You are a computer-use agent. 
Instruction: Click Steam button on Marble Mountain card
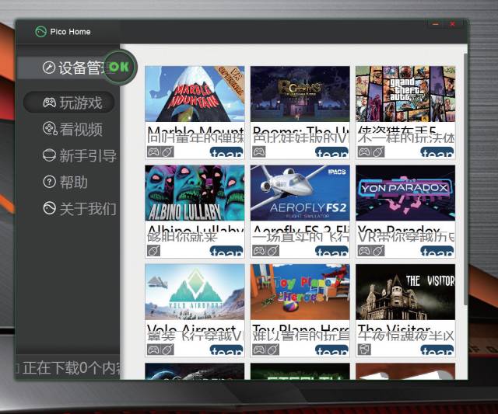[226, 152]
